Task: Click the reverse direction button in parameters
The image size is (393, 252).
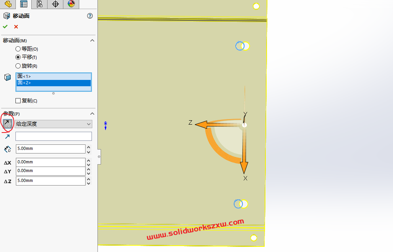Action: click(7, 124)
